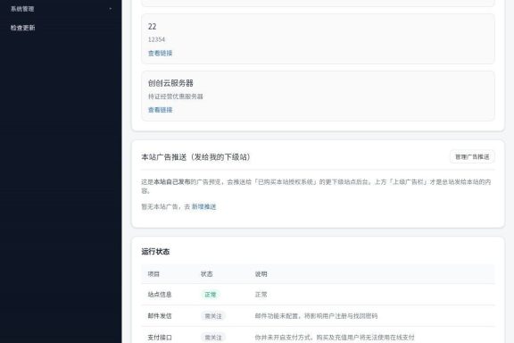Open 检查更新 in the sidebar
Viewport: 514px width, 343px height.
22,28
